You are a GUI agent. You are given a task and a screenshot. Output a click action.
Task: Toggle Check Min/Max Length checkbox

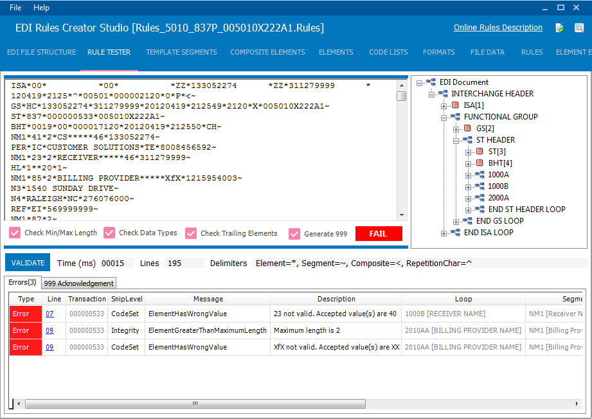coord(15,233)
